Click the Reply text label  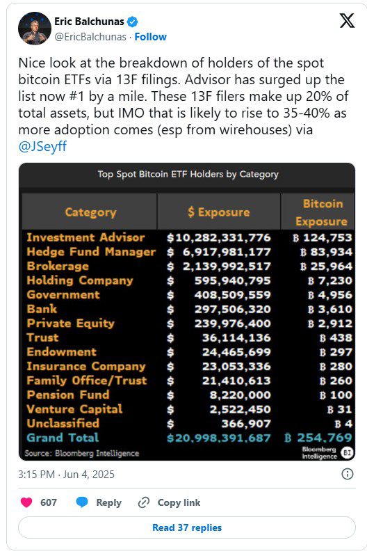point(108,502)
